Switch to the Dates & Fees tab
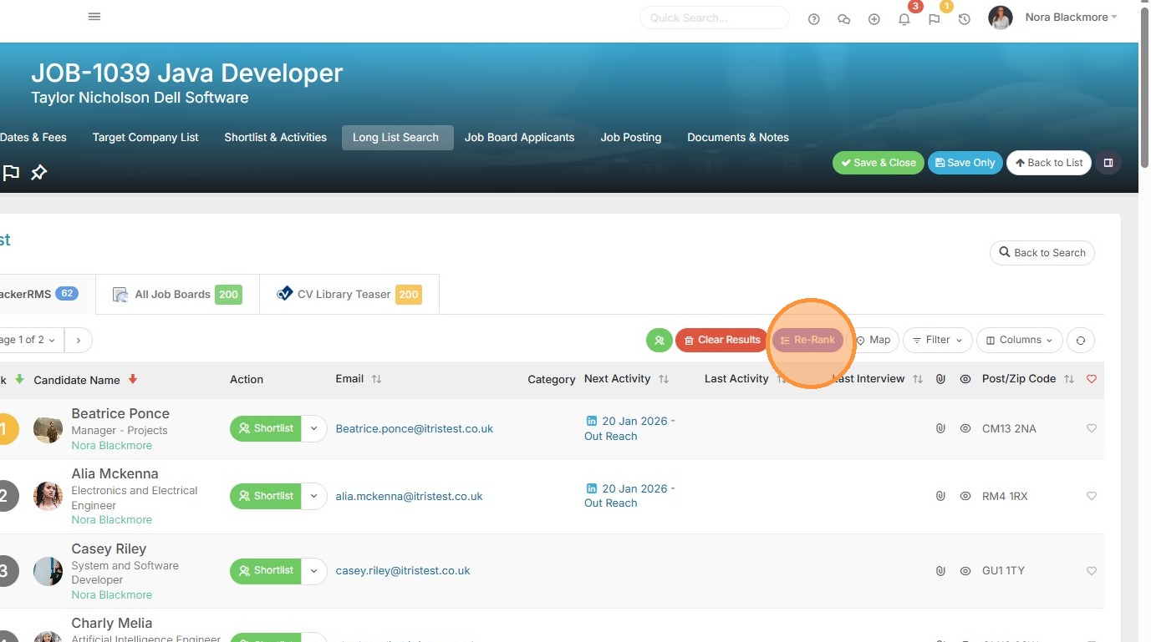Image resolution: width=1151 pixels, height=642 pixels. [x=33, y=138]
